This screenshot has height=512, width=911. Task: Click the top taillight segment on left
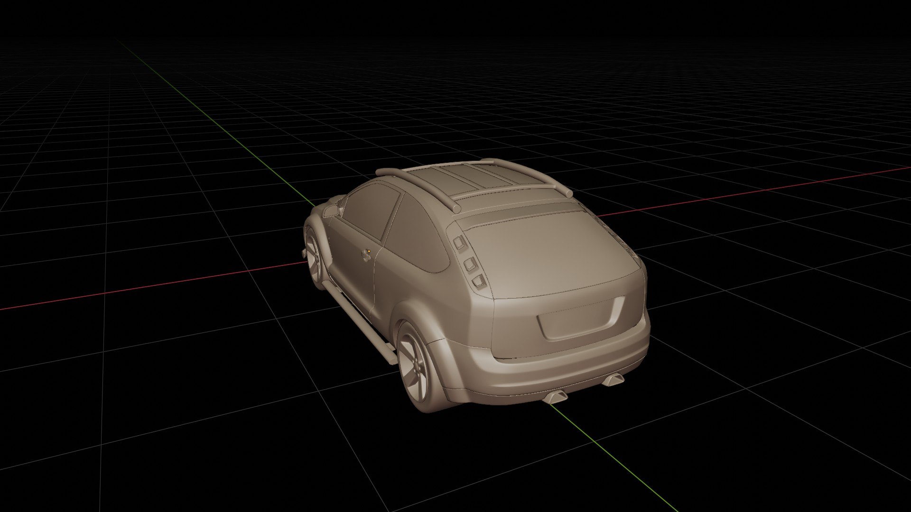tap(460, 243)
